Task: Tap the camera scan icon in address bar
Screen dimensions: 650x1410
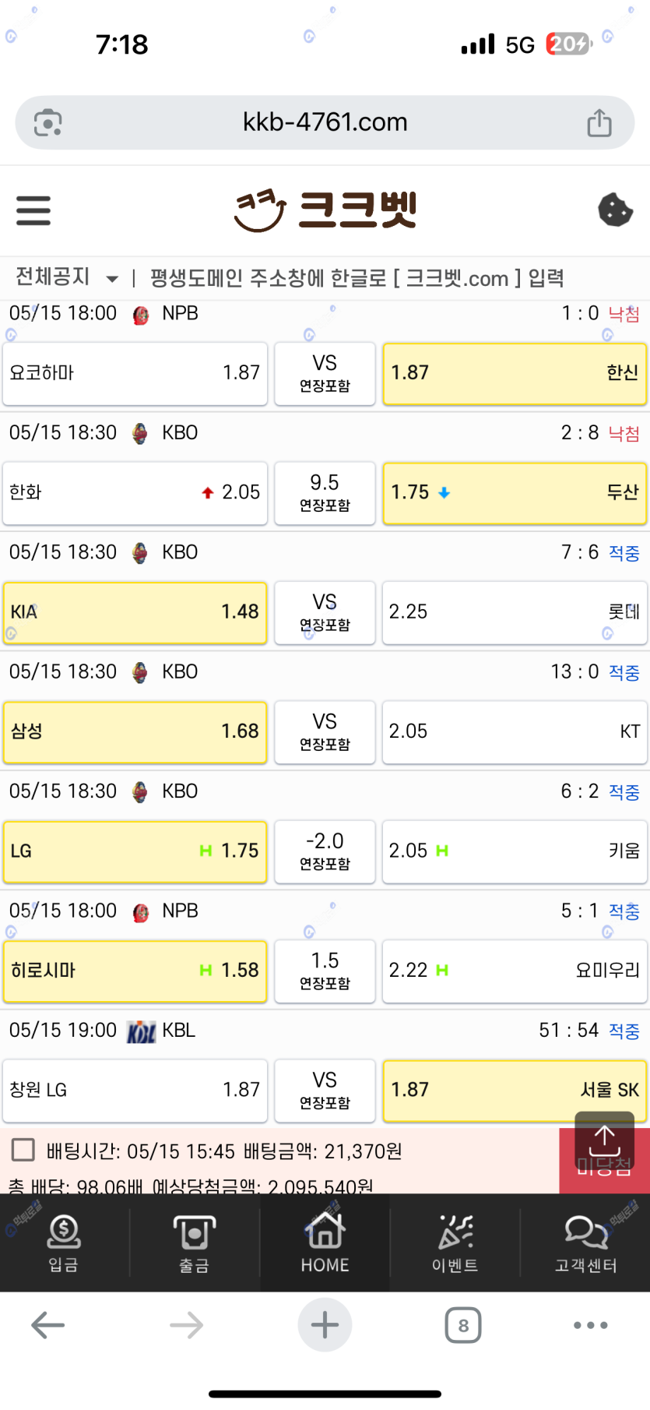Action: coord(48,123)
